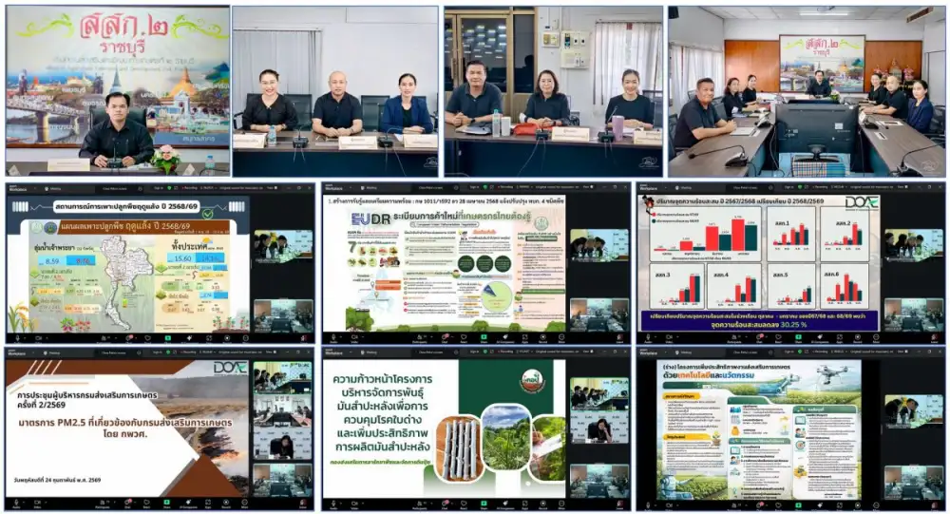Click Leave in the drone technology slide window
950x514 pixels.
point(935,504)
